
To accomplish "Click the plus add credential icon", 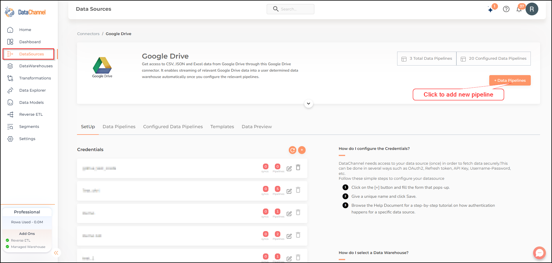I will tap(302, 150).
